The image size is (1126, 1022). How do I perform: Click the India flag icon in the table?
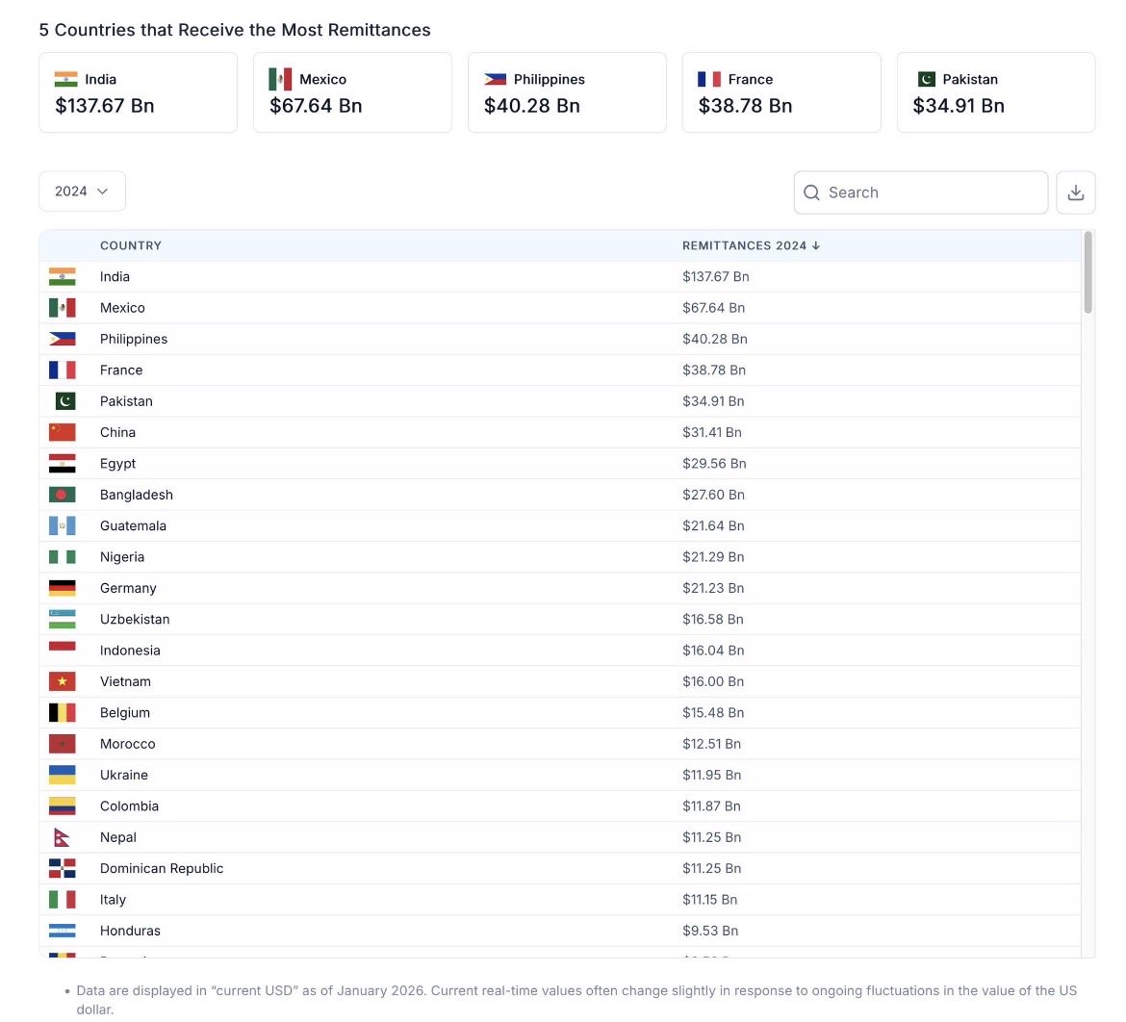[63, 276]
